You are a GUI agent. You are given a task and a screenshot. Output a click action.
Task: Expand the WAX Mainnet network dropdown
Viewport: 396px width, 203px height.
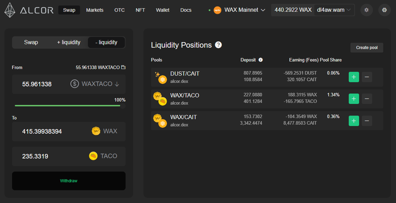tap(236, 10)
